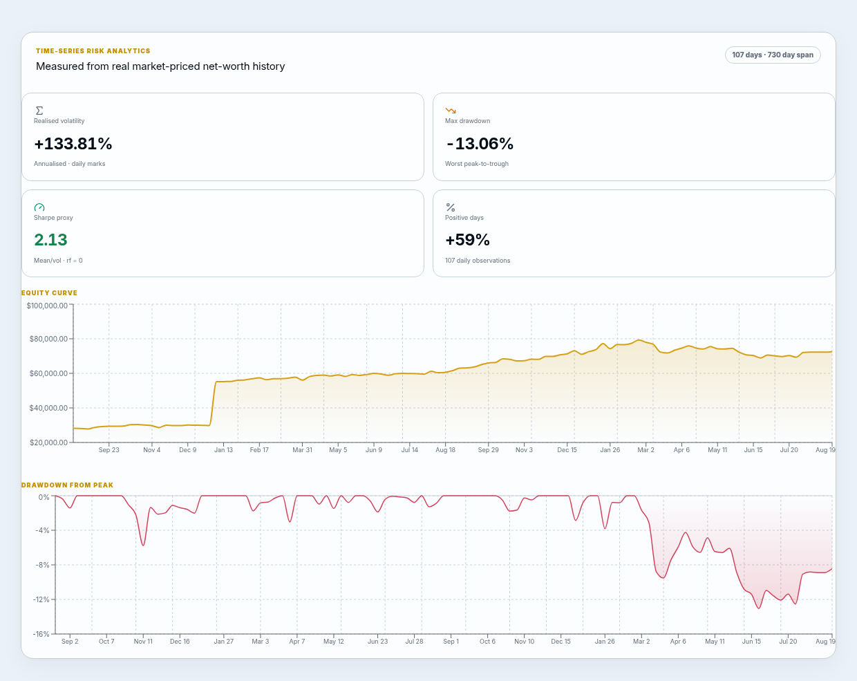Click the Sep 23 tick on equity chart
Viewport: 857px width, 681px height.
point(109,450)
